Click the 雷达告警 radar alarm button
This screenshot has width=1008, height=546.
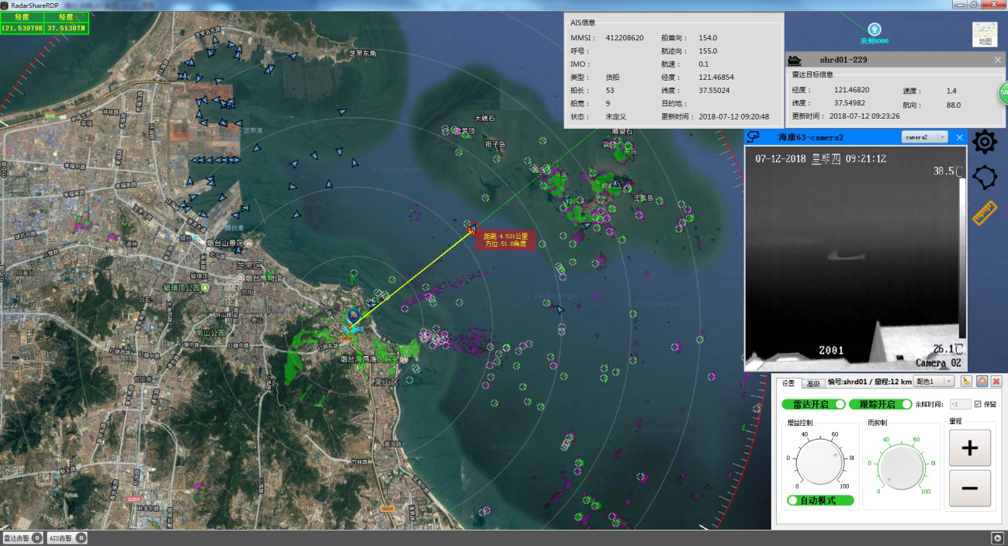click(22, 537)
